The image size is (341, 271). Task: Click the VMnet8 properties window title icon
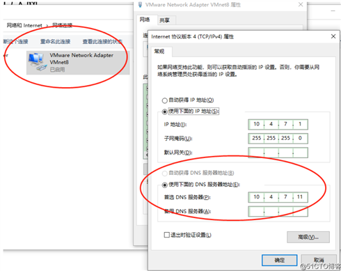click(x=140, y=5)
